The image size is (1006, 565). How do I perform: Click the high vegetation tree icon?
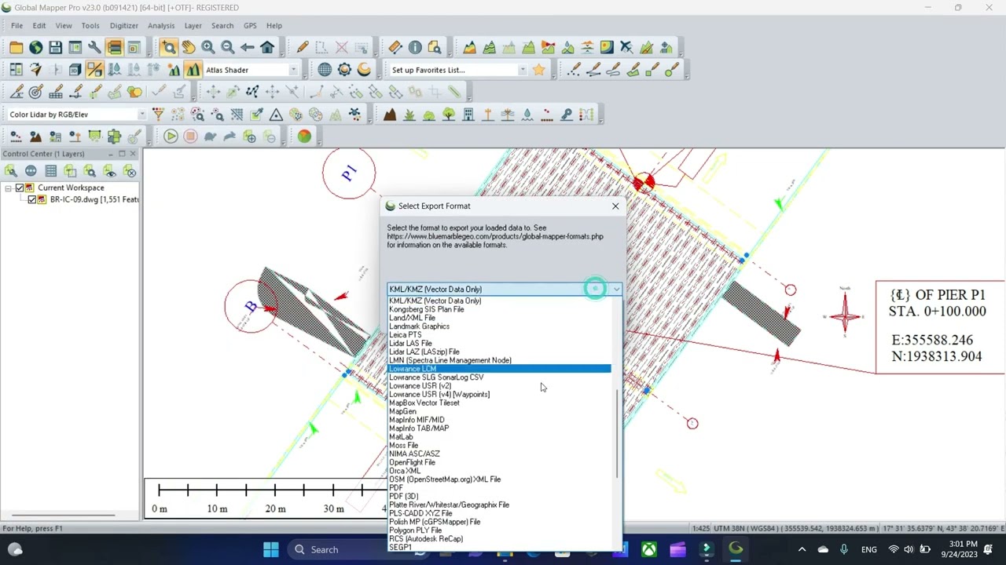[x=449, y=115]
